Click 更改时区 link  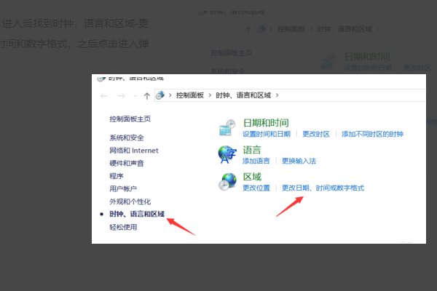[316, 134]
